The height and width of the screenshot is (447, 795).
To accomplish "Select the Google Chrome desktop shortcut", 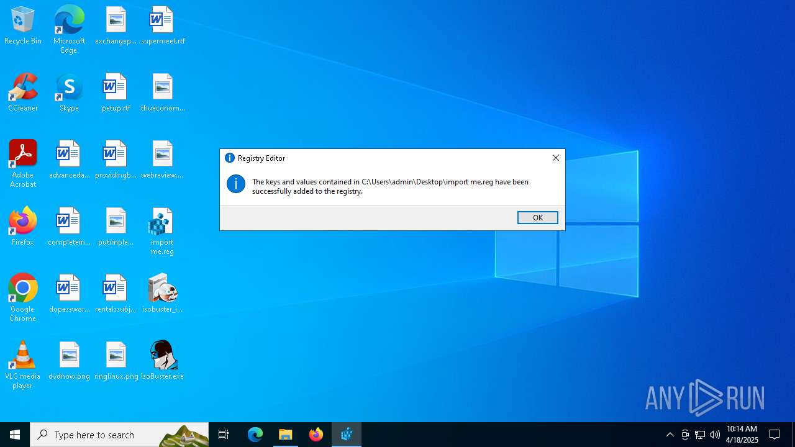I will 23,298.
